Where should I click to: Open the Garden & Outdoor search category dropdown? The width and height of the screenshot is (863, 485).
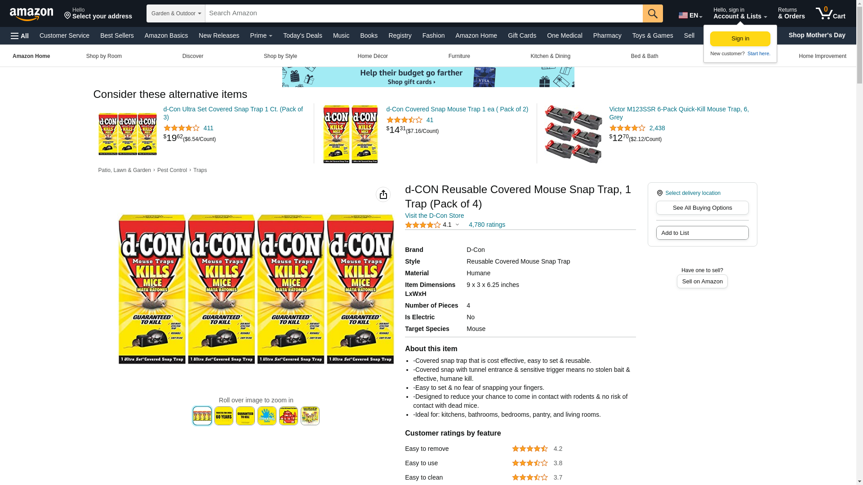coord(176,13)
